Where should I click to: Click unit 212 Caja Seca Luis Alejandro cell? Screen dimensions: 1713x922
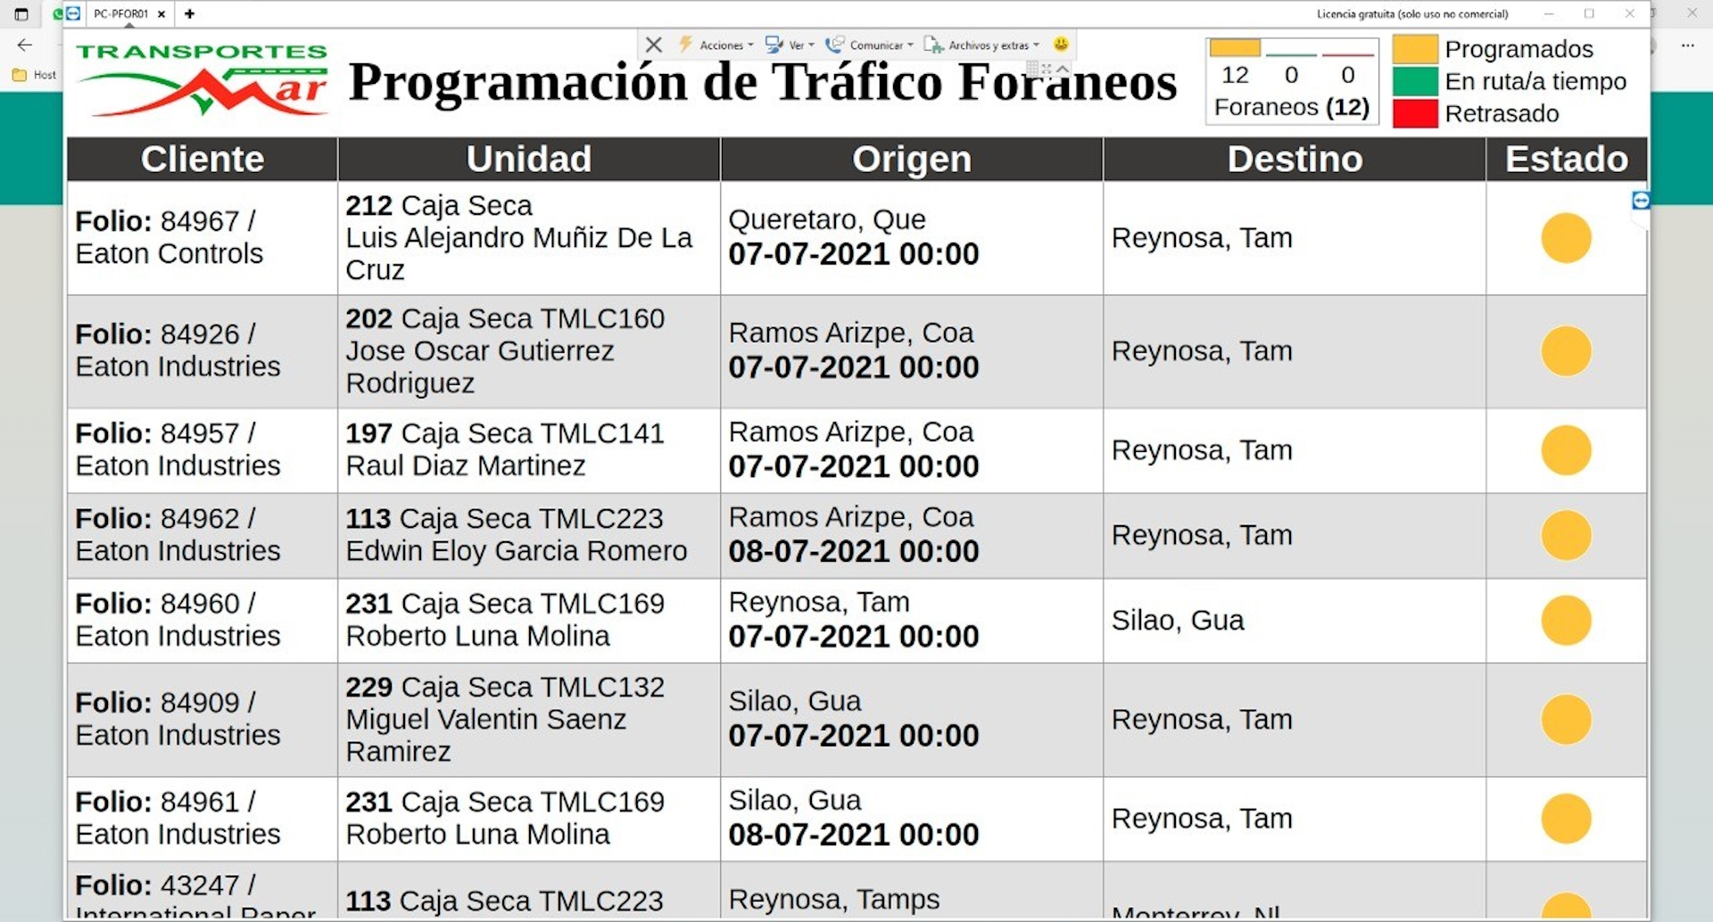[x=529, y=238]
